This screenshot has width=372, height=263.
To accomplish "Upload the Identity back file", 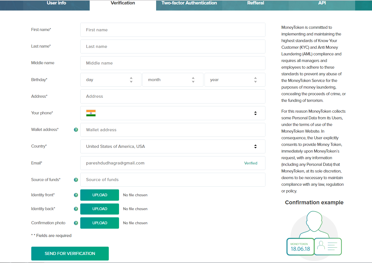I will click(100, 209).
